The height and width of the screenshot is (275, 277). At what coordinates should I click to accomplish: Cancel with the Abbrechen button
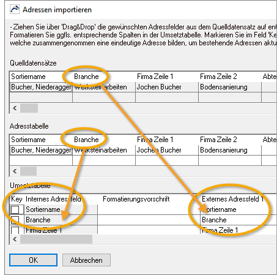coord(86,260)
